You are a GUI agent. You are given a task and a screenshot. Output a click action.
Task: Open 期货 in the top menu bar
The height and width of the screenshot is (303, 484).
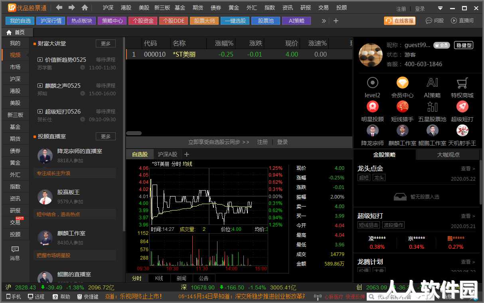[x=198, y=8]
